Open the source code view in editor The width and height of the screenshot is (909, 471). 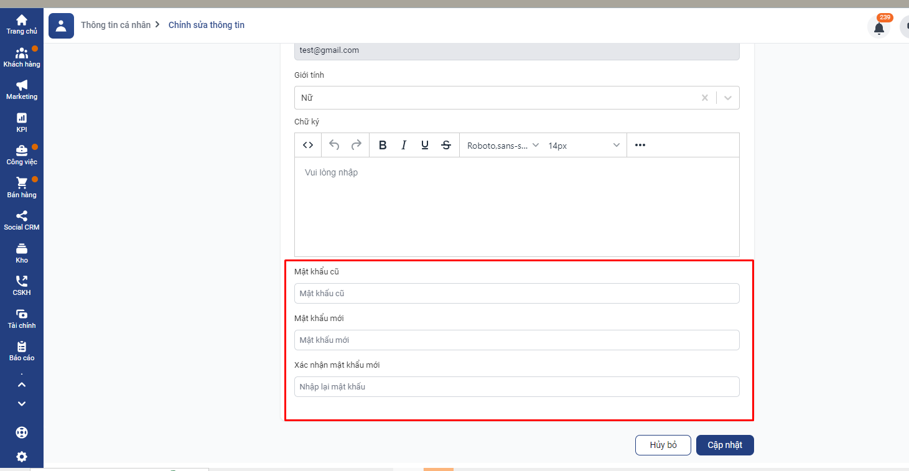[308, 145]
